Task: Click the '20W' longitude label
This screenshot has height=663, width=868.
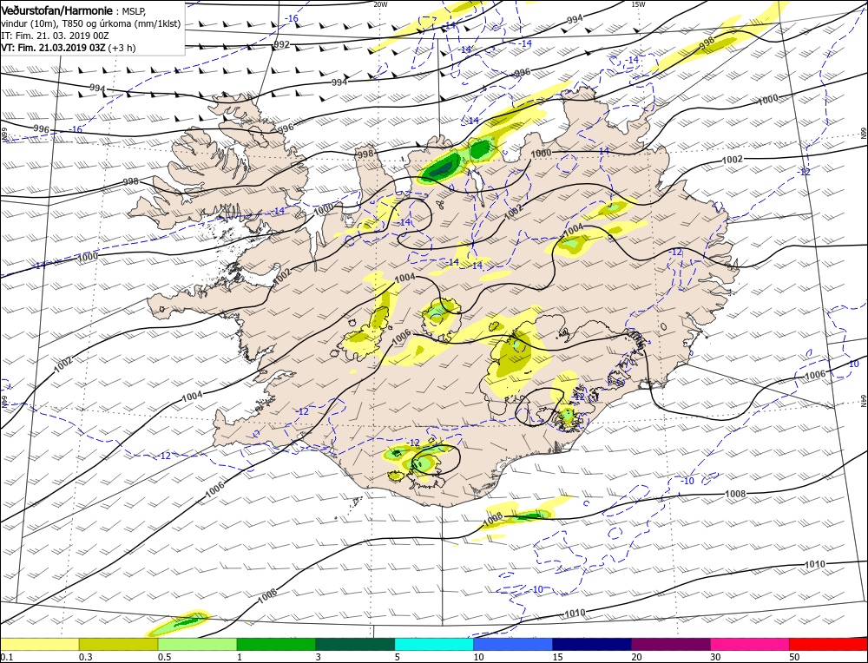Action: coord(380,3)
